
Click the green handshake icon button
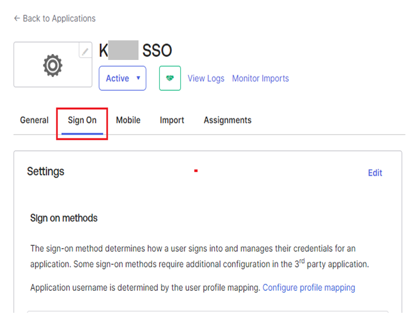point(169,78)
